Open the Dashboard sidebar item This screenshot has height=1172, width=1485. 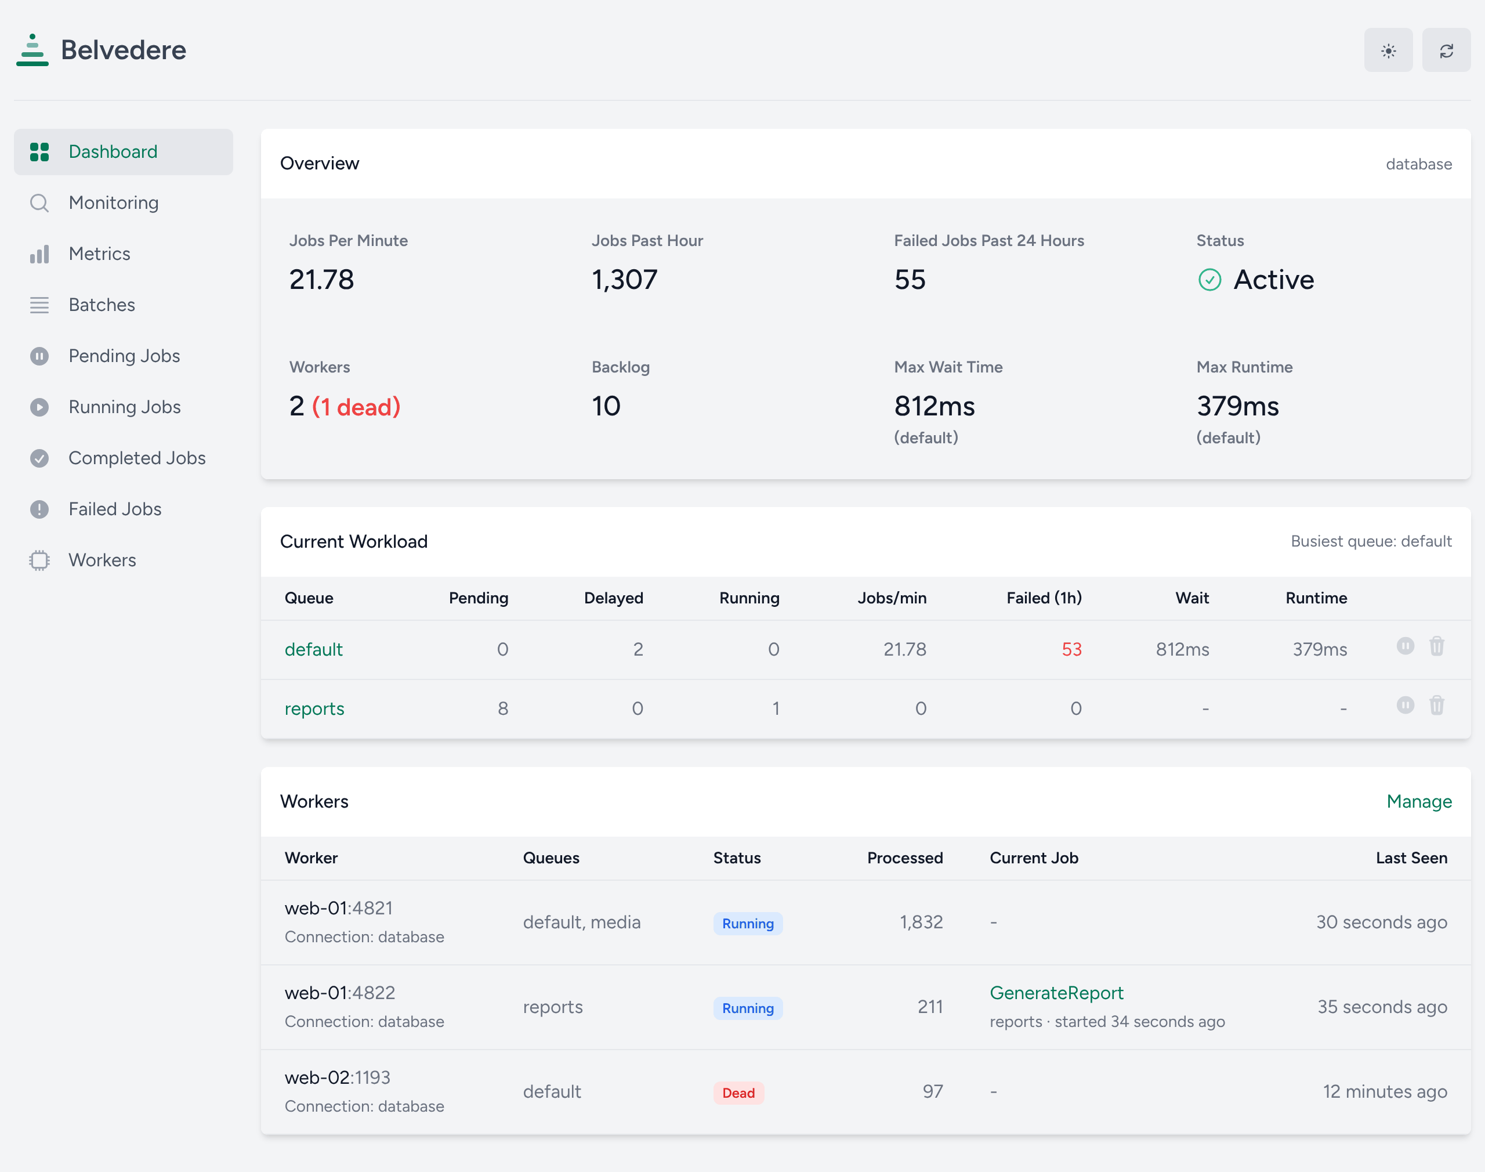tap(124, 151)
